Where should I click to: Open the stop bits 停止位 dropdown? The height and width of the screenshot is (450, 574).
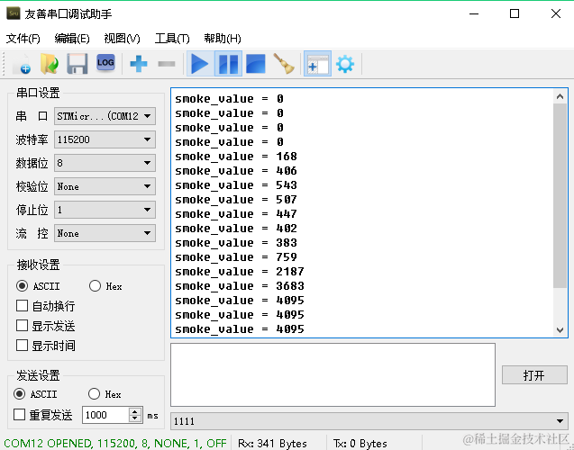[x=105, y=210]
